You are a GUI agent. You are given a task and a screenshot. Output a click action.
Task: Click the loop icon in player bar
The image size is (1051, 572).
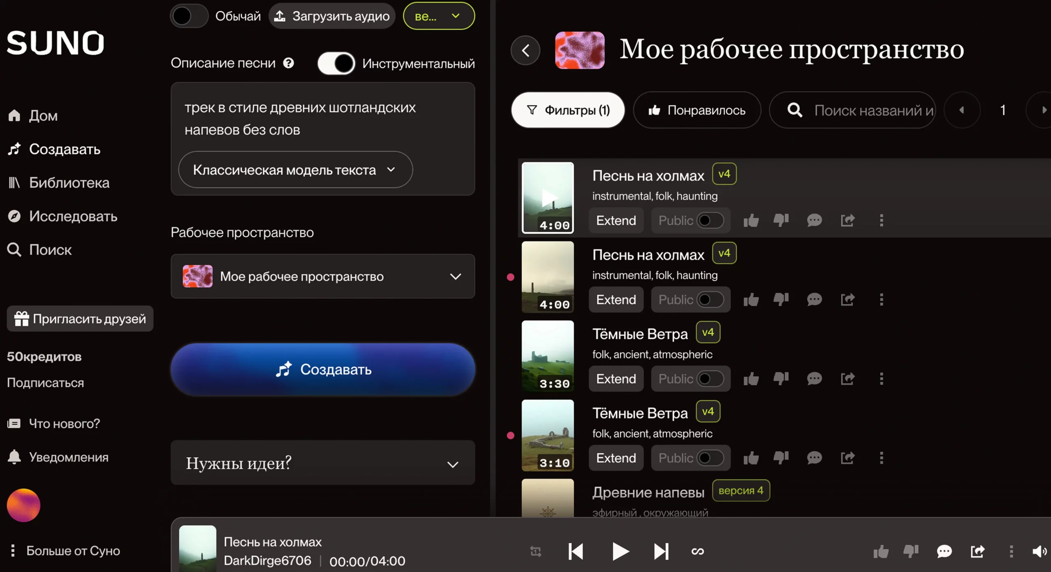pyautogui.click(x=698, y=551)
